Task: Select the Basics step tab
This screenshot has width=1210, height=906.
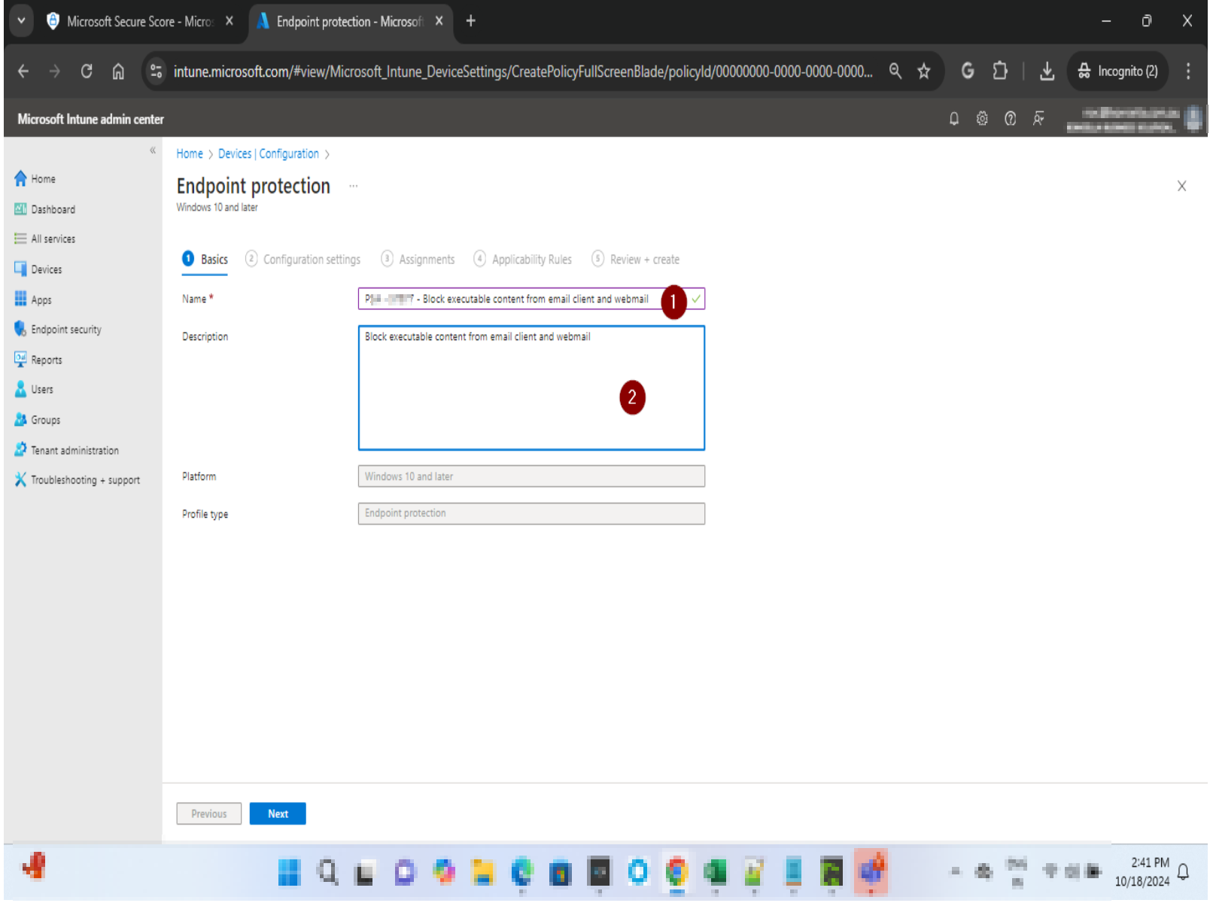Action: 205,260
